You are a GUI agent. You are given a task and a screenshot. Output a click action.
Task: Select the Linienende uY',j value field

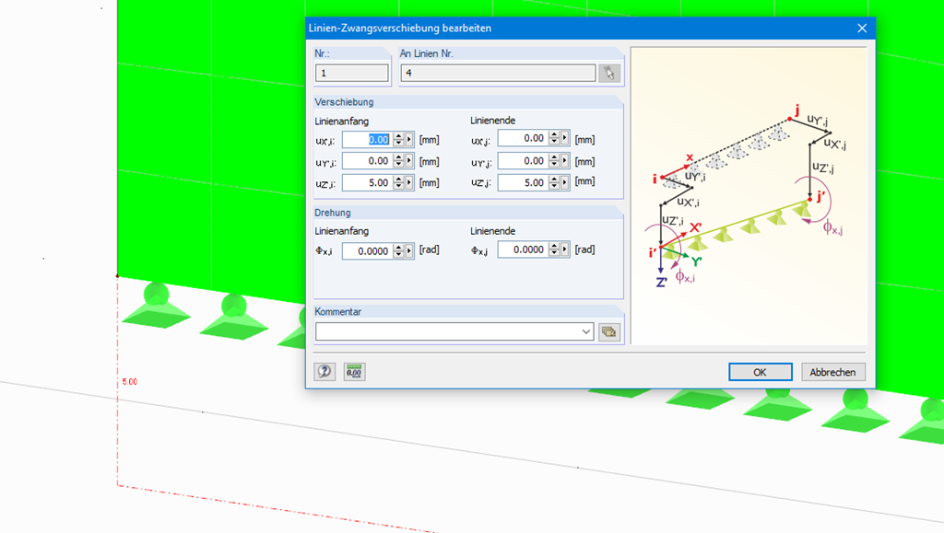pos(523,161)
